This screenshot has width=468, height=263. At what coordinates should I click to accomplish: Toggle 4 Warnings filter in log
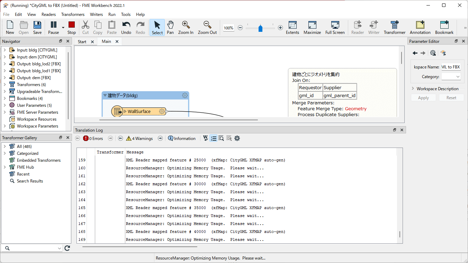click(x=139, y=138)
